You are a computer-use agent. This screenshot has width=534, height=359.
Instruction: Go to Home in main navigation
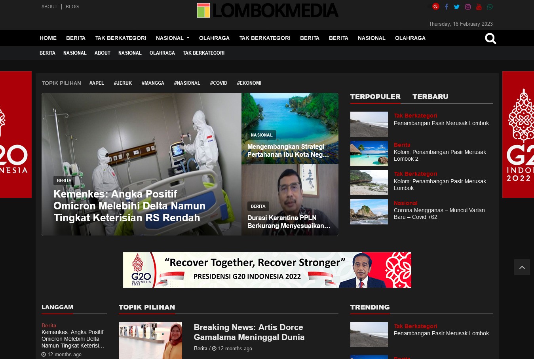click(48, 38)
